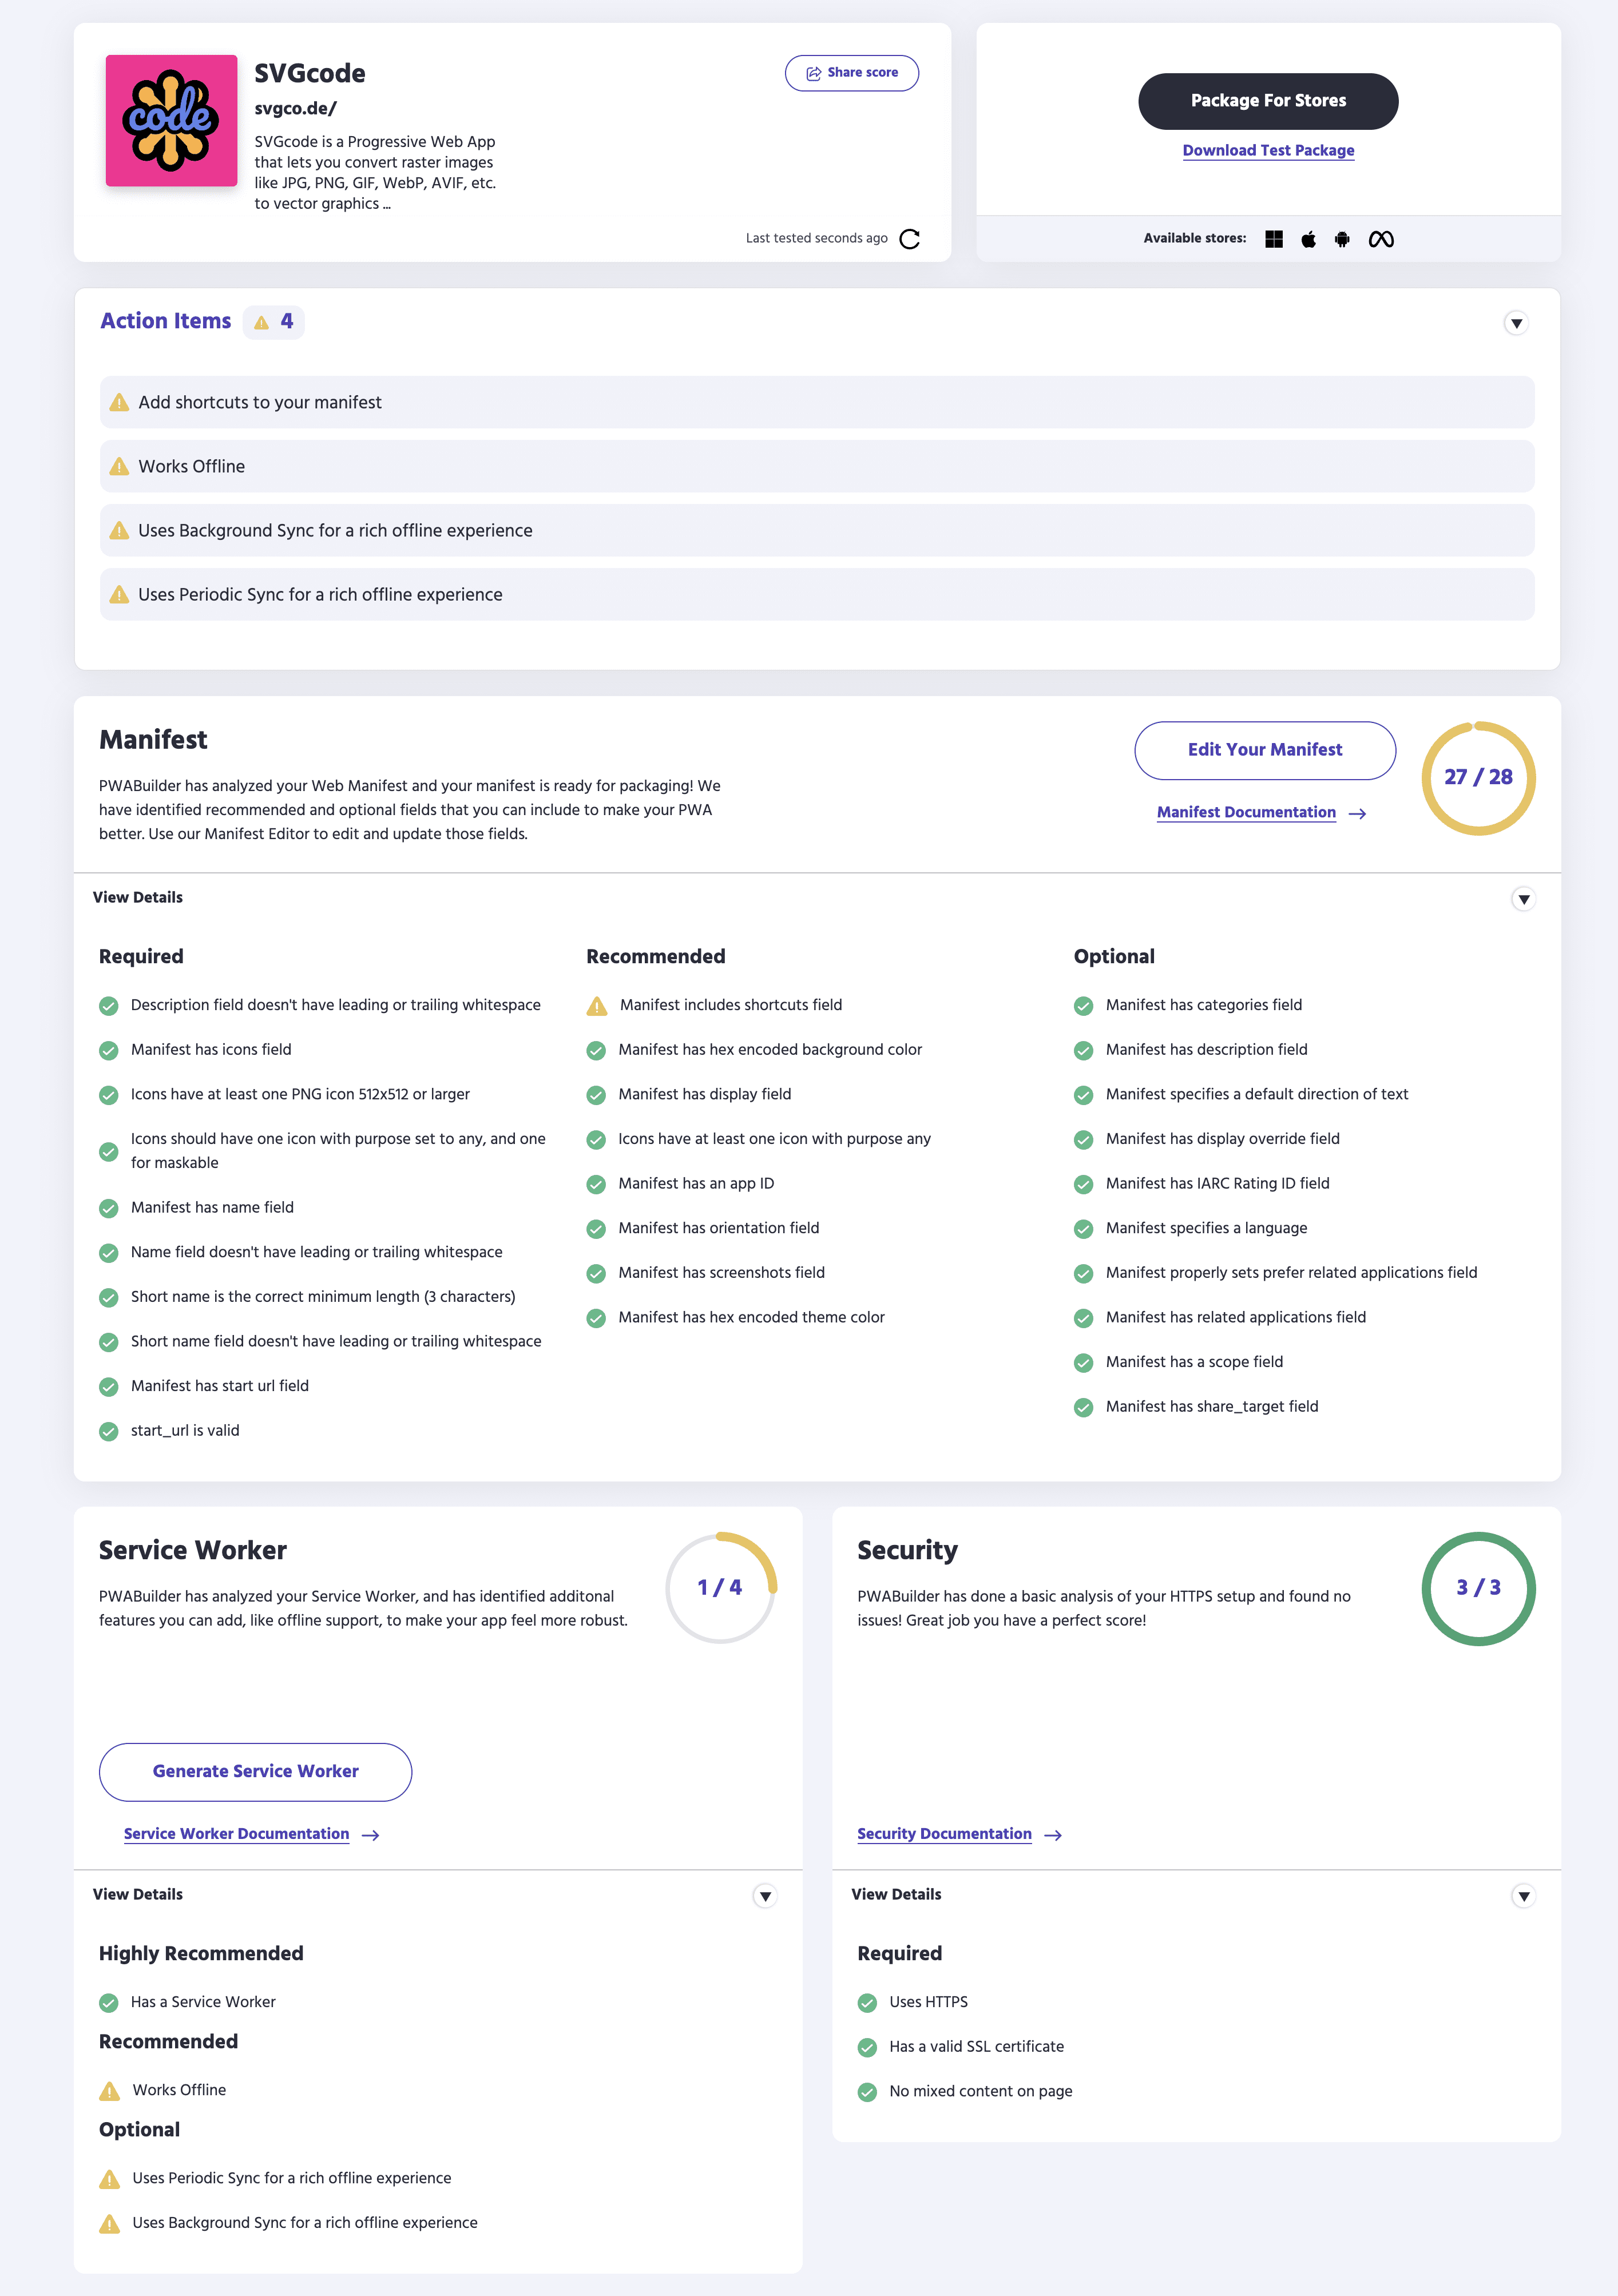1618x2296 pixels.
Task: Click the Share score icon button
Action: (x=811, y=71)
